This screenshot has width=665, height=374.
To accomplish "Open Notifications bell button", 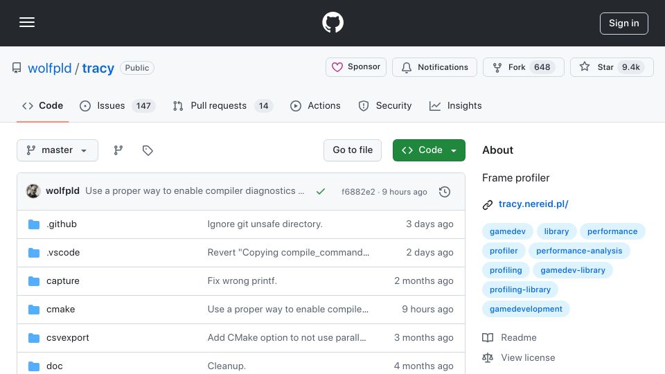I will point(434,67).
